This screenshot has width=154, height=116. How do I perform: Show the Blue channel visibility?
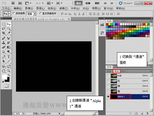(x=108, y=91)
